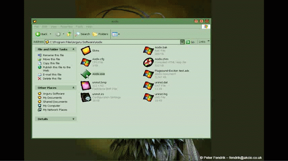Open the Tools menu
The width and height of the screenshot is (288, 161).
coord(79,27)
